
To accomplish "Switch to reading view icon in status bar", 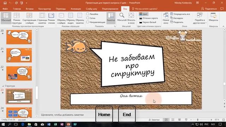I will (179, 120).
